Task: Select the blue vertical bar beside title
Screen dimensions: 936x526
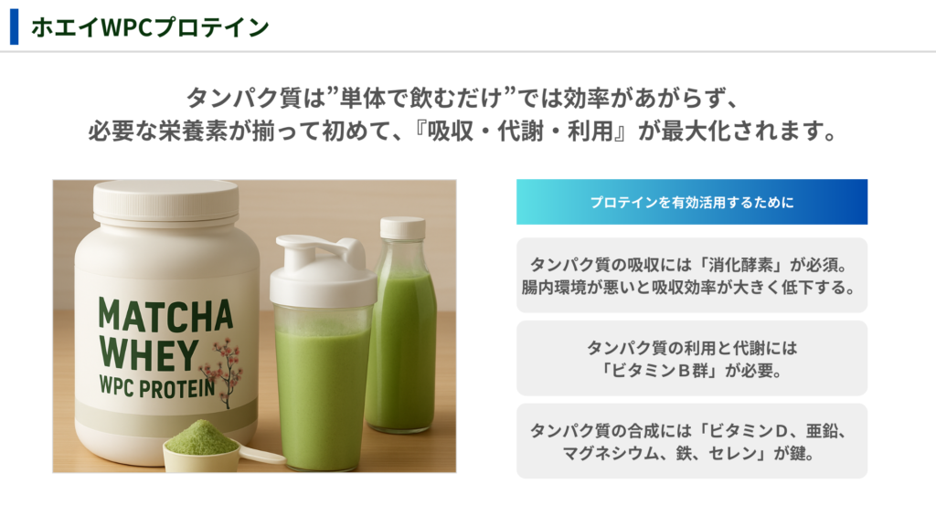Action: [x=15, y=26]
